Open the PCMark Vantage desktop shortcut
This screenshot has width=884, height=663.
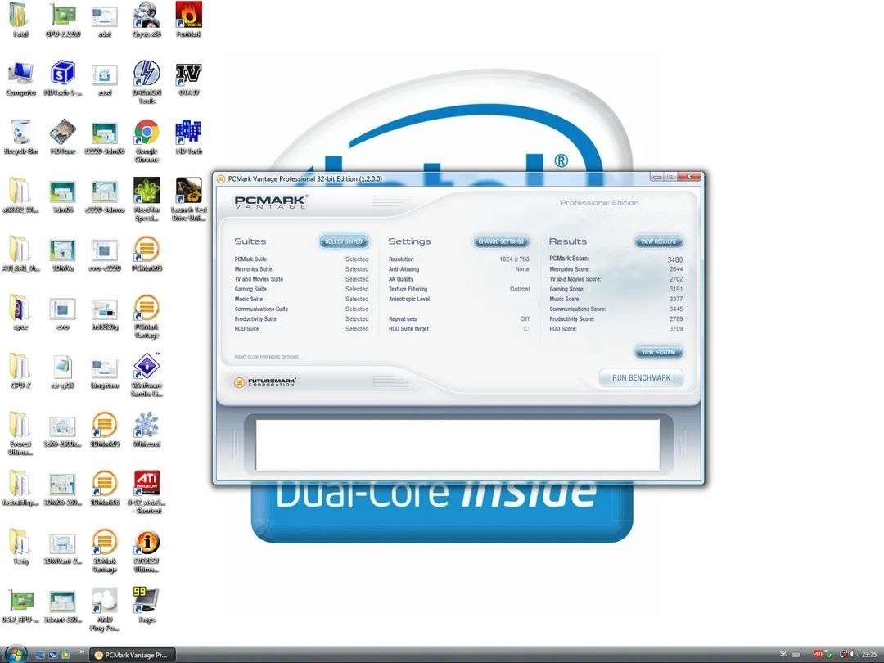pyautogui.click(x=147, y=316)
